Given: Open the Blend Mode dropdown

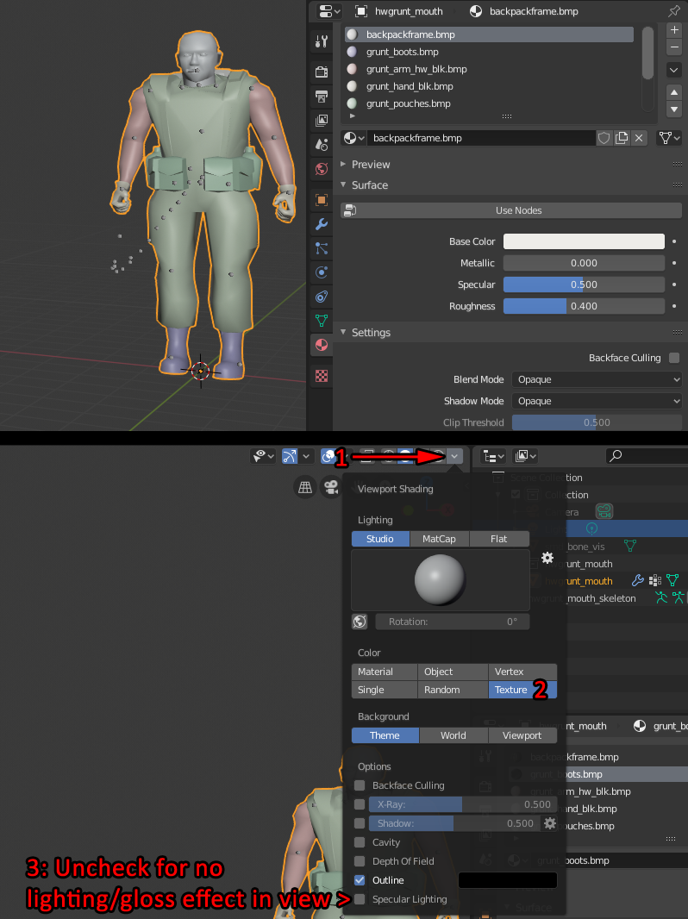Looking at the screenshot, I should [x=597, y=379].
